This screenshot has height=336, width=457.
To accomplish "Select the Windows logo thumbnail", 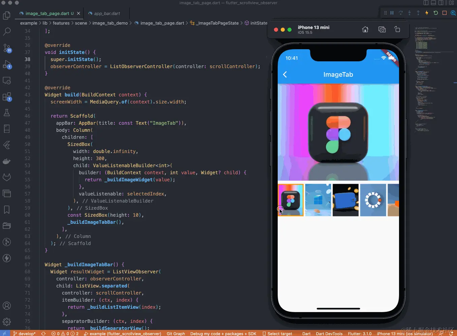I will tap(318, 200).
